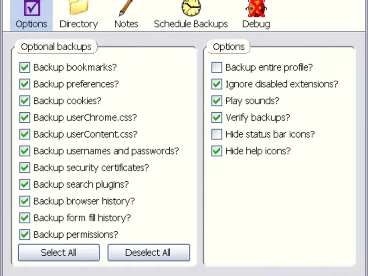Enable Backup entire profile checkbox

pos(217,68)
